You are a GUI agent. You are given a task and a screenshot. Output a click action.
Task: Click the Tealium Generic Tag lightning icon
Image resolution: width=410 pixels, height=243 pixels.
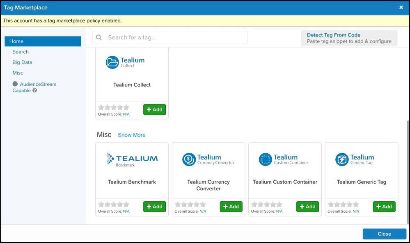(x=341, y=159)
